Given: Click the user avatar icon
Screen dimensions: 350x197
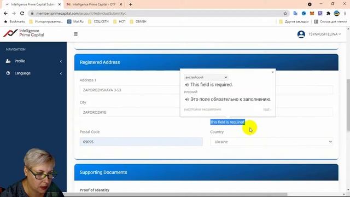Looking at the screenshot, I should pos(301,34).
